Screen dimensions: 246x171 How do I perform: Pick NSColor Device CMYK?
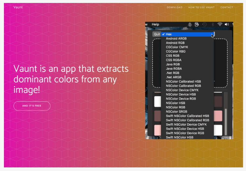coord(187,90)
